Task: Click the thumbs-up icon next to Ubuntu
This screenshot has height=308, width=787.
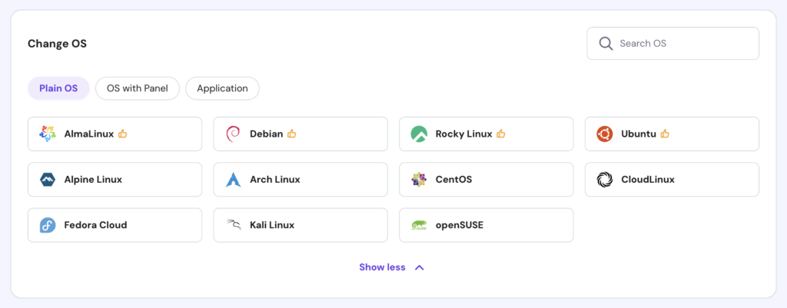Action: (665, 134)
